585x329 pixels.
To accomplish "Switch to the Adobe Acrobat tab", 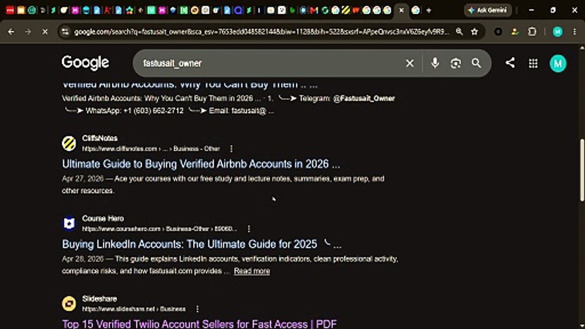I will (x=108, y=10).
